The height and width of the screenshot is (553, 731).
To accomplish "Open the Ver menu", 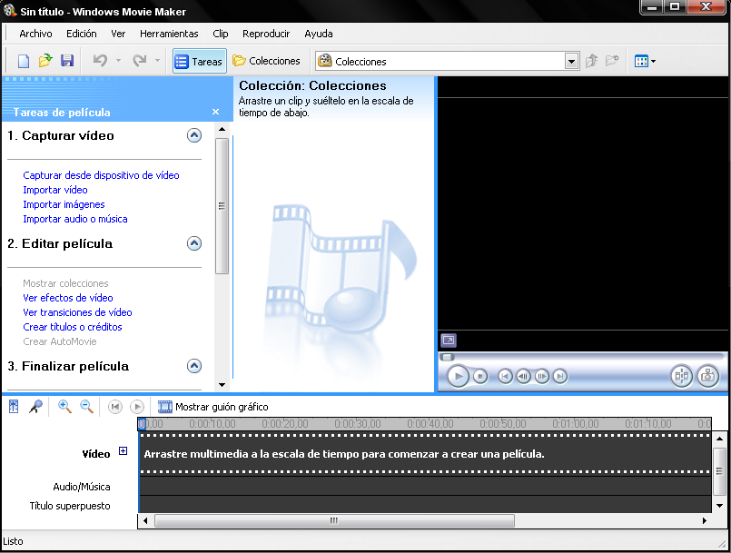I will pyautogui.click(x=118, y=34).
